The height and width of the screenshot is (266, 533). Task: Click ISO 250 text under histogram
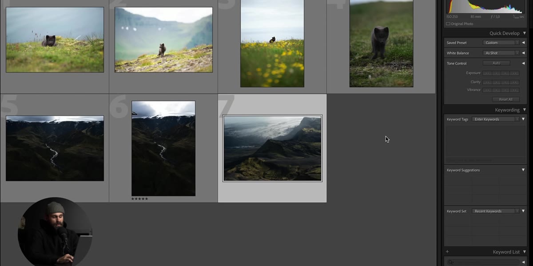[x=452, y=17]
